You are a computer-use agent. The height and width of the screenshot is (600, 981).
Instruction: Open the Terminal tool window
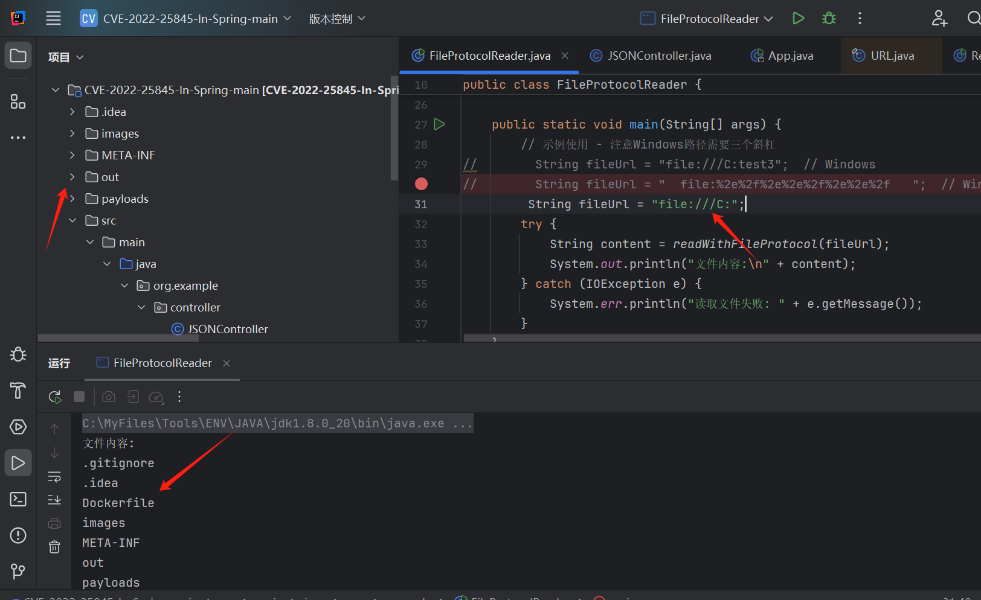18,499
